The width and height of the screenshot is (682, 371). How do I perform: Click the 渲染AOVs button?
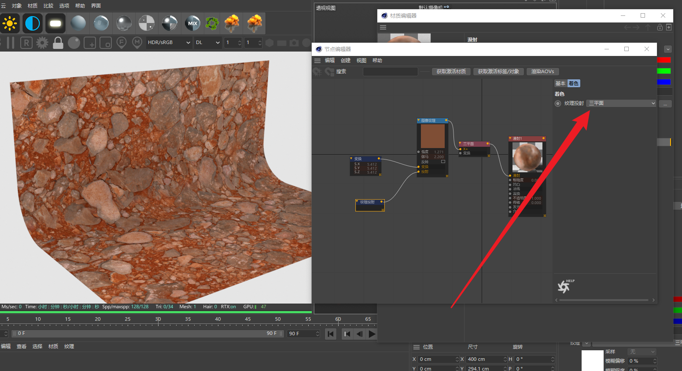[542, 71]
